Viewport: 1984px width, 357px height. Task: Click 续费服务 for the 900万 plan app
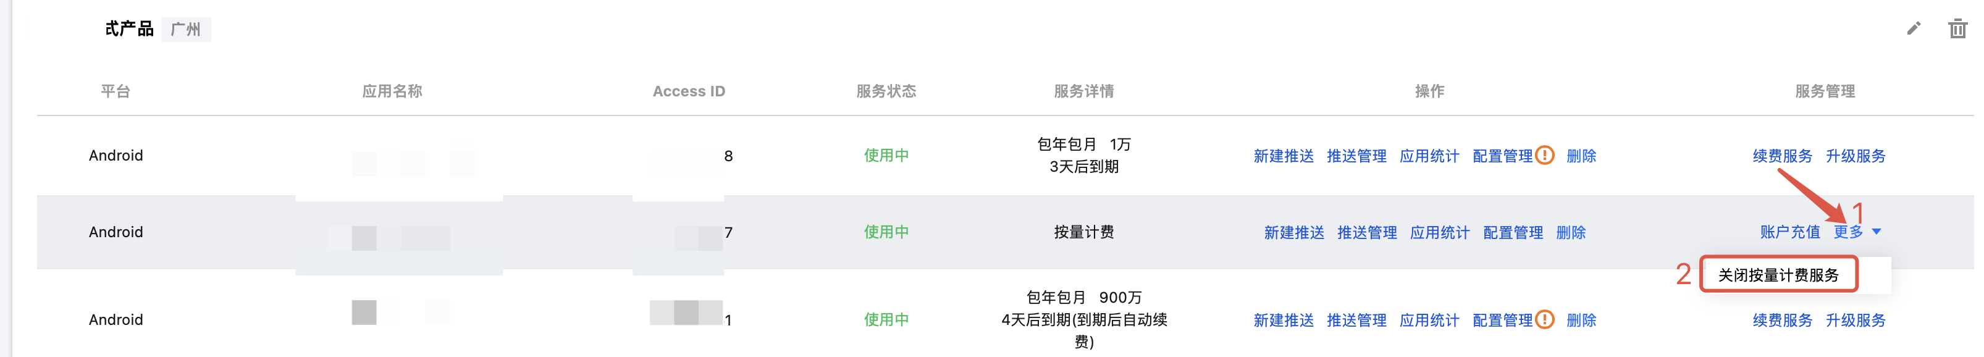pyautogui.click(x=1782, y=320)
